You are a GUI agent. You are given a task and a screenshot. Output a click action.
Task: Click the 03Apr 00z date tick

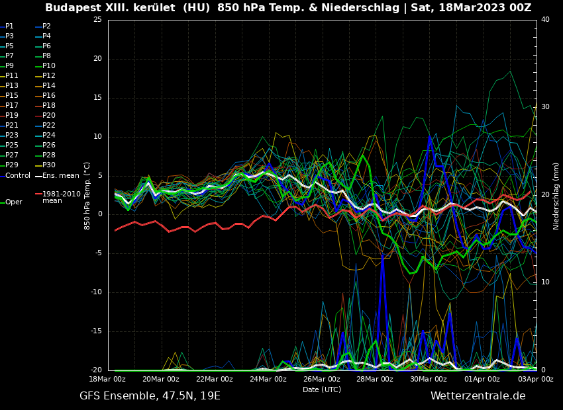(535, 379)
